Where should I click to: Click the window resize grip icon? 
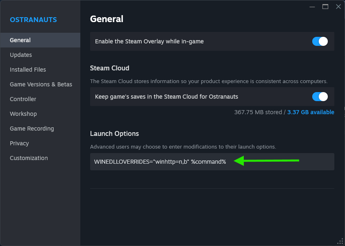click(340, 241)
